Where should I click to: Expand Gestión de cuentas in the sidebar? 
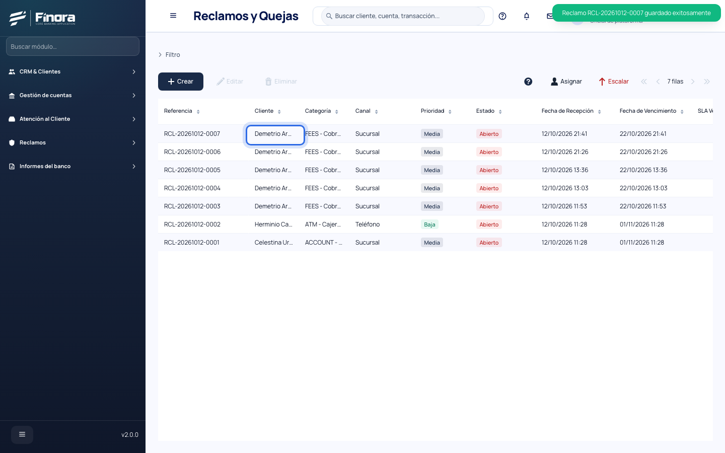72,95
